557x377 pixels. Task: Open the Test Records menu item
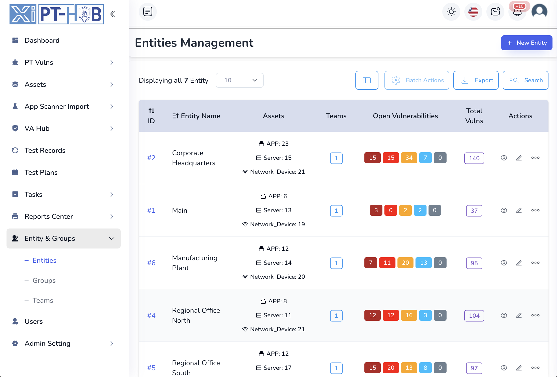(45, 150)
